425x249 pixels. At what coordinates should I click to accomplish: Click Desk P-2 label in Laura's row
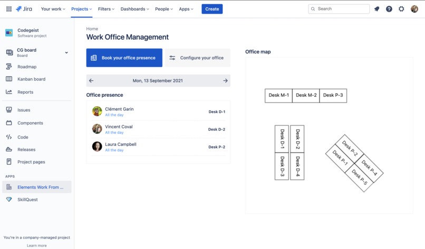click(x=217, y=147)
